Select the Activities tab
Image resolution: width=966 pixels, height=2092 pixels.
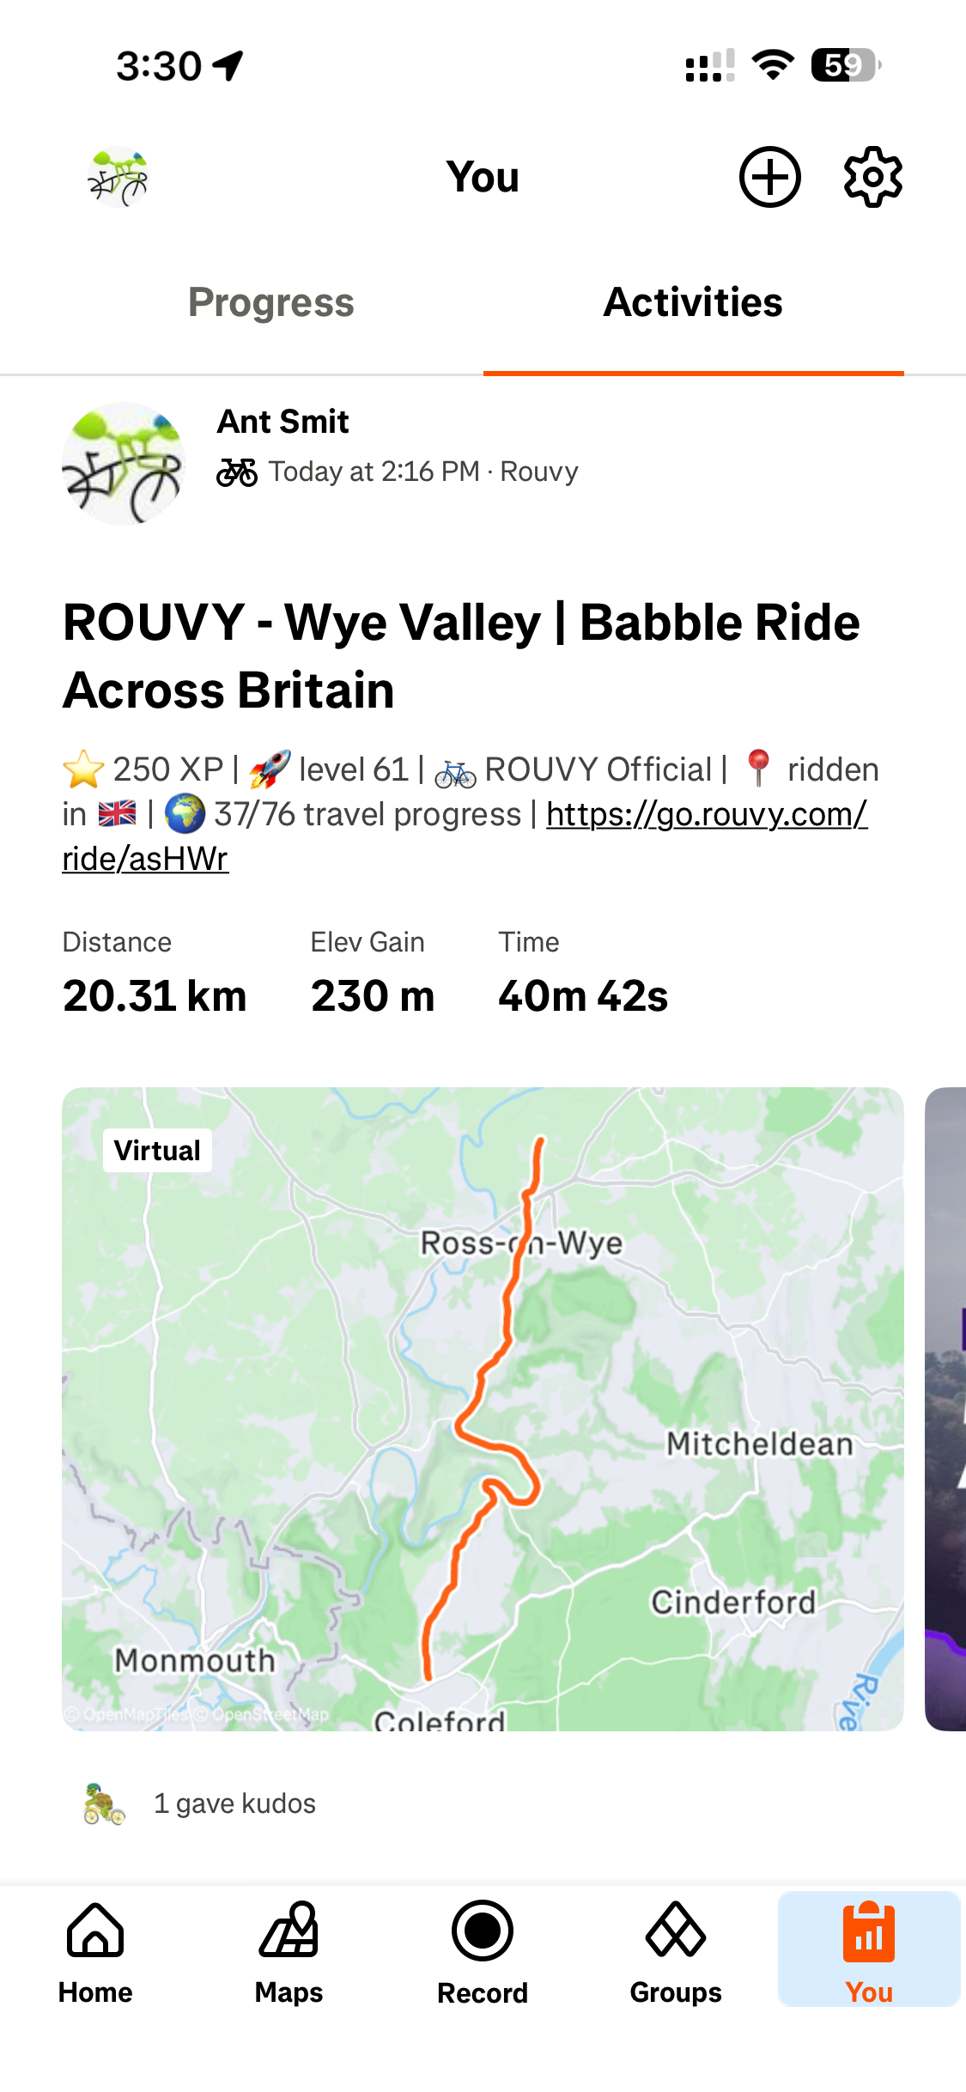693,302
